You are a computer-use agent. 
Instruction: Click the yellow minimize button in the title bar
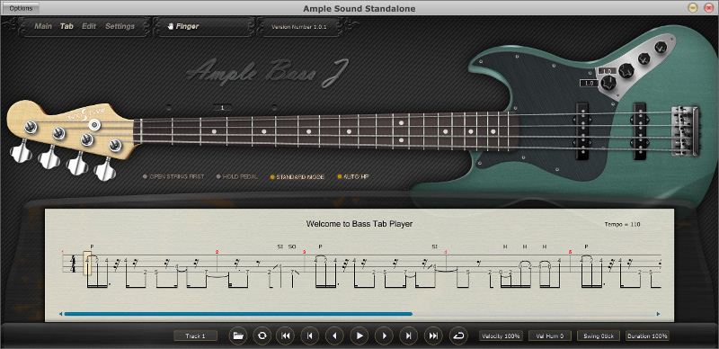[693, 8]
